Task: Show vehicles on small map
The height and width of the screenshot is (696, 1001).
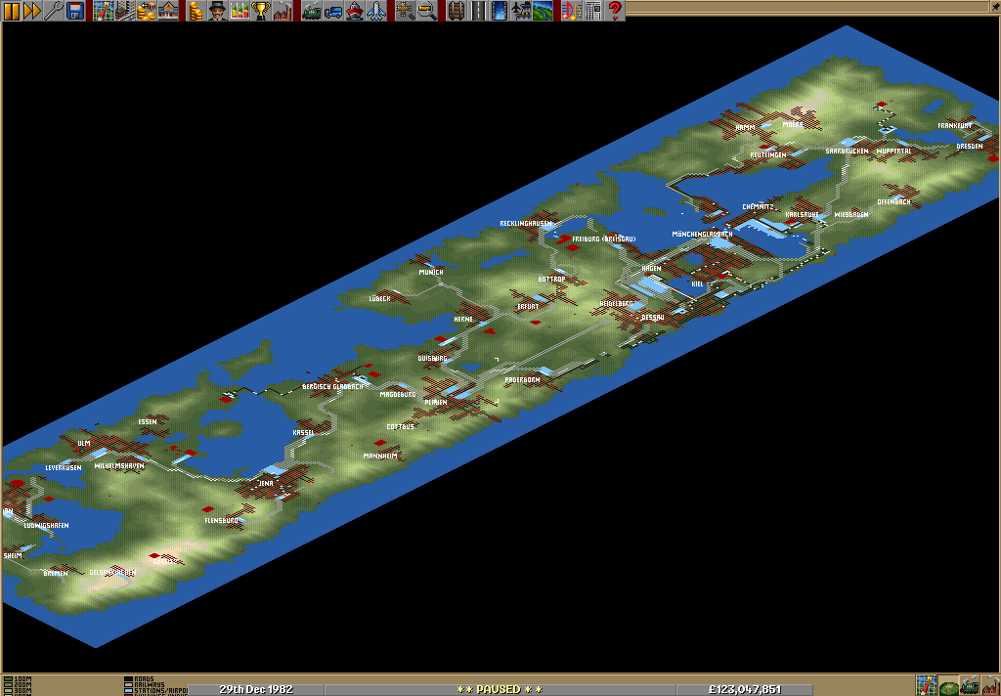Action: pyautogui.click(x=970, y=685)
